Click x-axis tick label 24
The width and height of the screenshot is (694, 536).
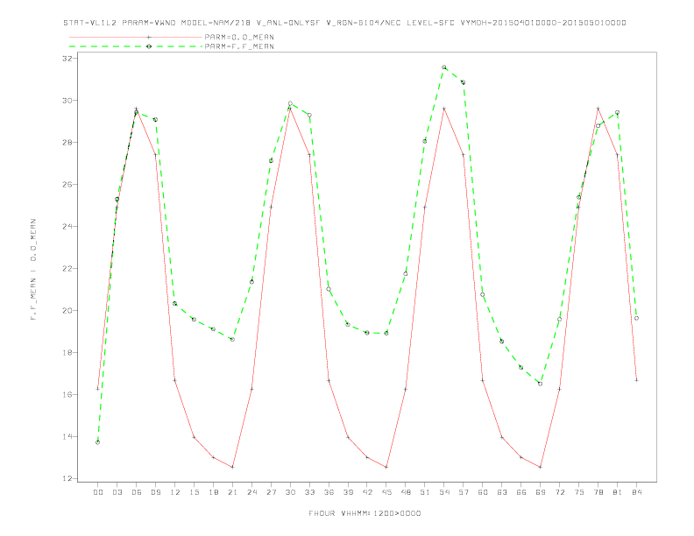click(251, 492)
